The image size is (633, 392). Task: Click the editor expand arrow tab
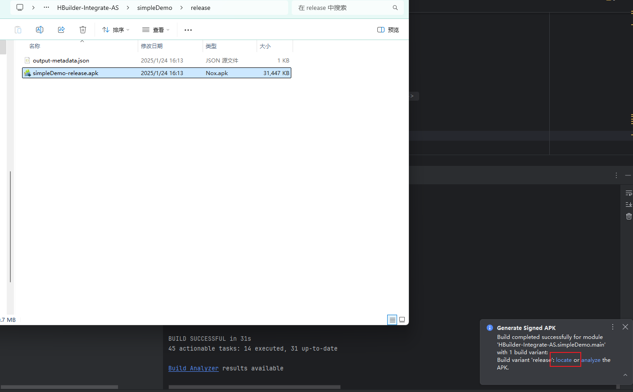pos(414,96)
